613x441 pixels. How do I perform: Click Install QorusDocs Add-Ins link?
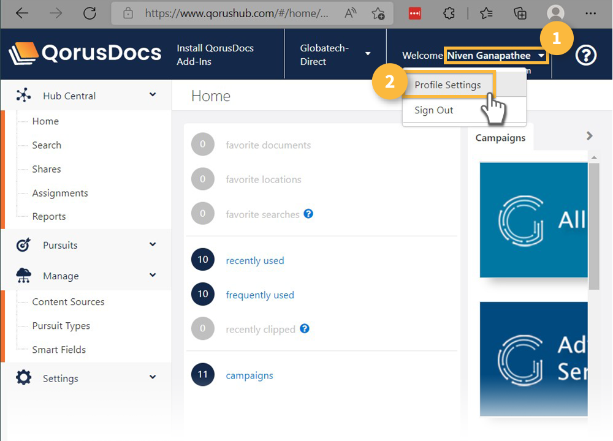coord(215,55)
